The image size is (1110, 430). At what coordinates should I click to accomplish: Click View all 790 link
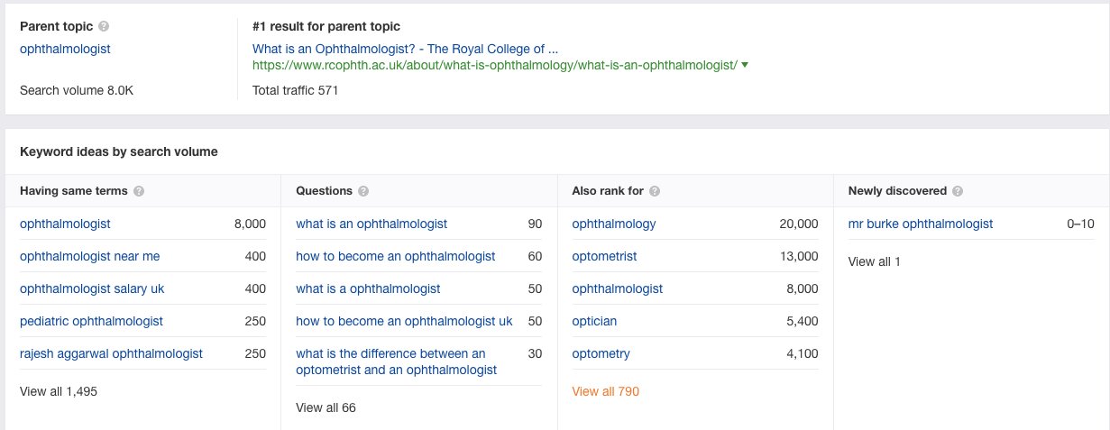click(605, 391)
